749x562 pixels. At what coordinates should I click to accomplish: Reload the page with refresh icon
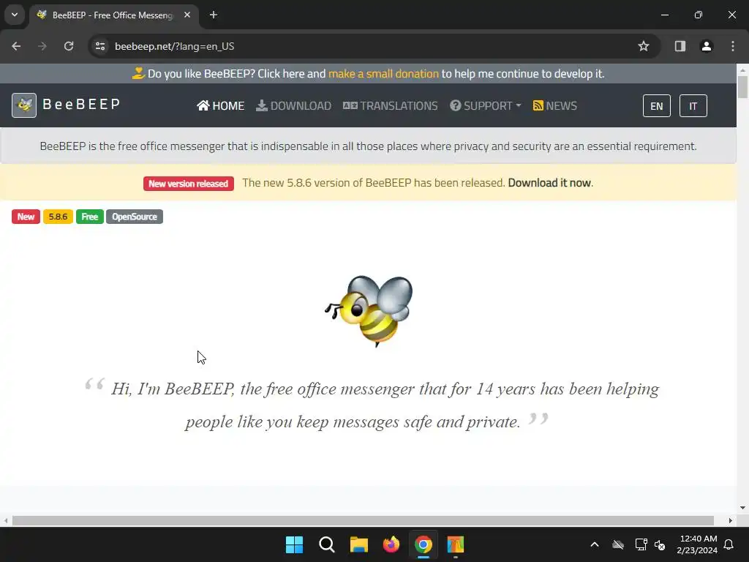[x=69, y=46]
